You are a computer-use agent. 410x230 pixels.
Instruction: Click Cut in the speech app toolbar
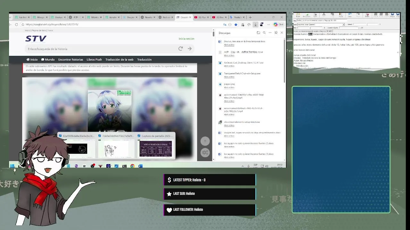pyautogui.click(x=324, y=15)
